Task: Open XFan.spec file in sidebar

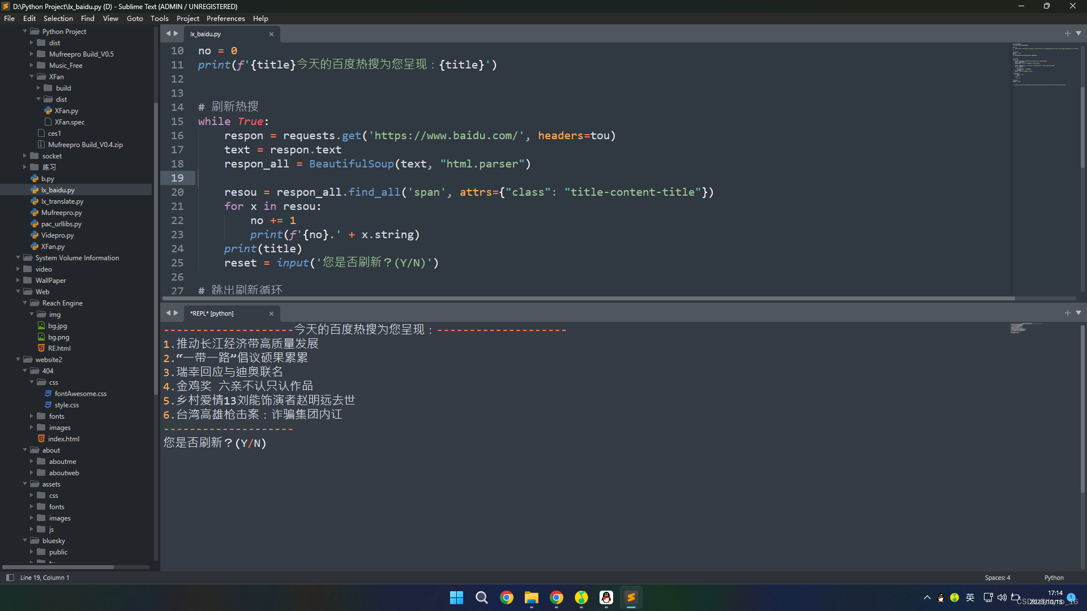Action: click(x=69, y=122)
